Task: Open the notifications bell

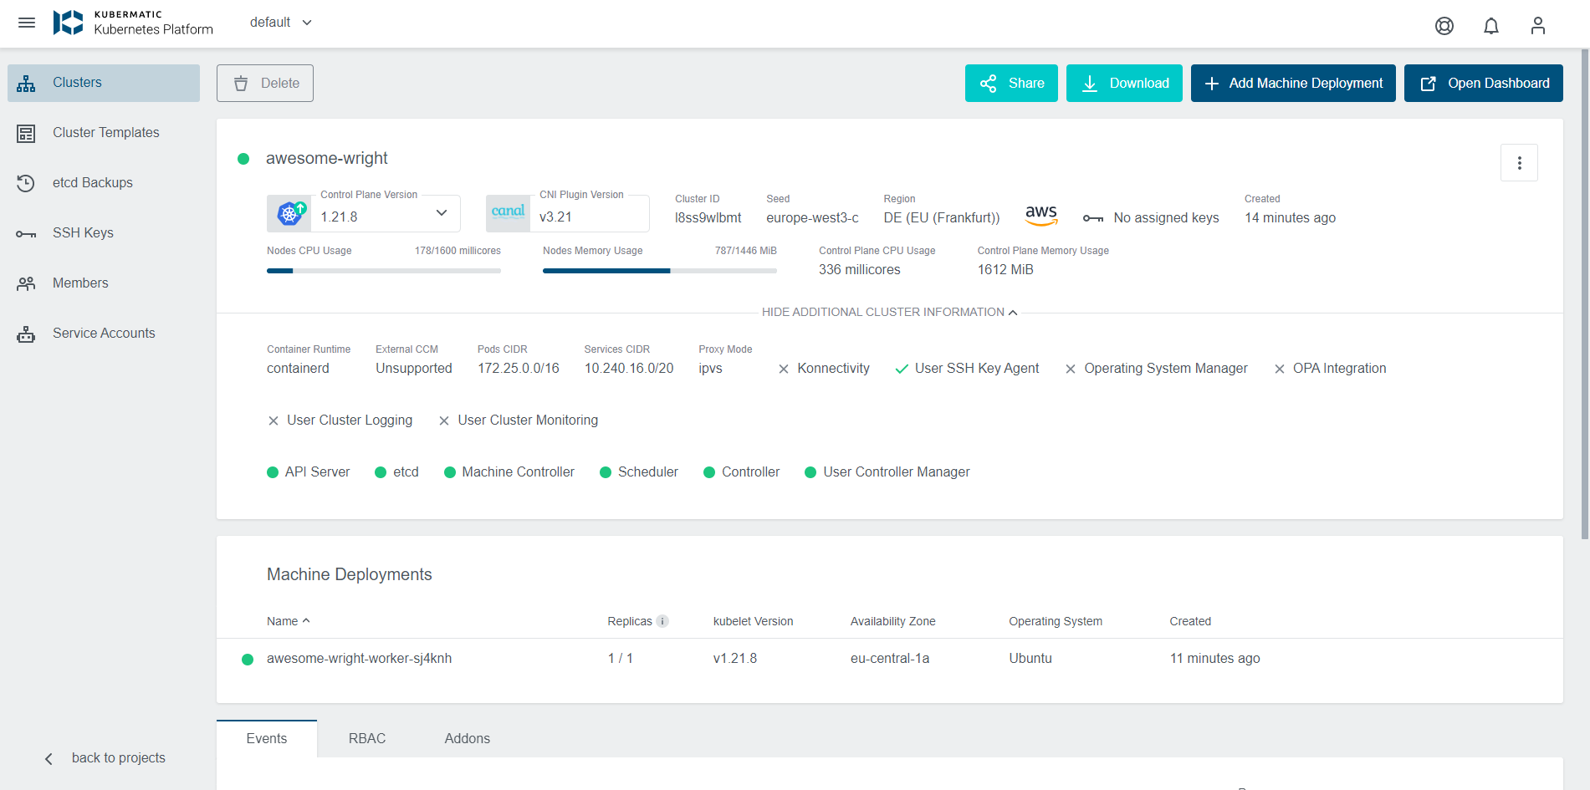Action: click(x=1490, y=26)
